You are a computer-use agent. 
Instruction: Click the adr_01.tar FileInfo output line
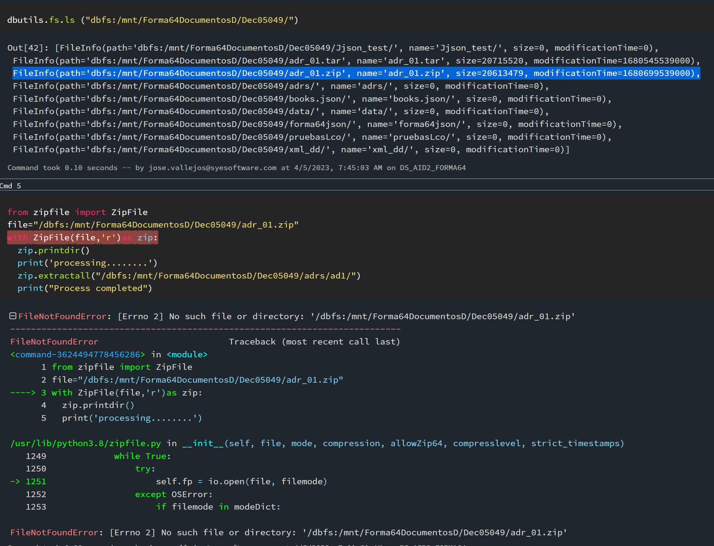point(356,61)
